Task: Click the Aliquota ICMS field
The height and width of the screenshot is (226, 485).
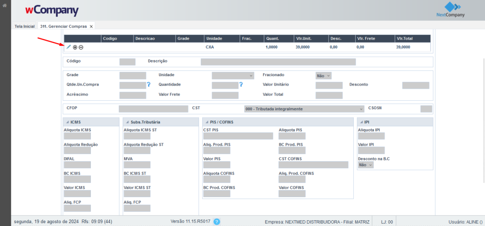Action: pyautogui.click(x=77, y=136)
